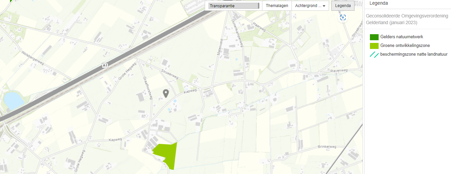
Task: Adjust the Transparantie slider bar
Action: tap(234, 6)
